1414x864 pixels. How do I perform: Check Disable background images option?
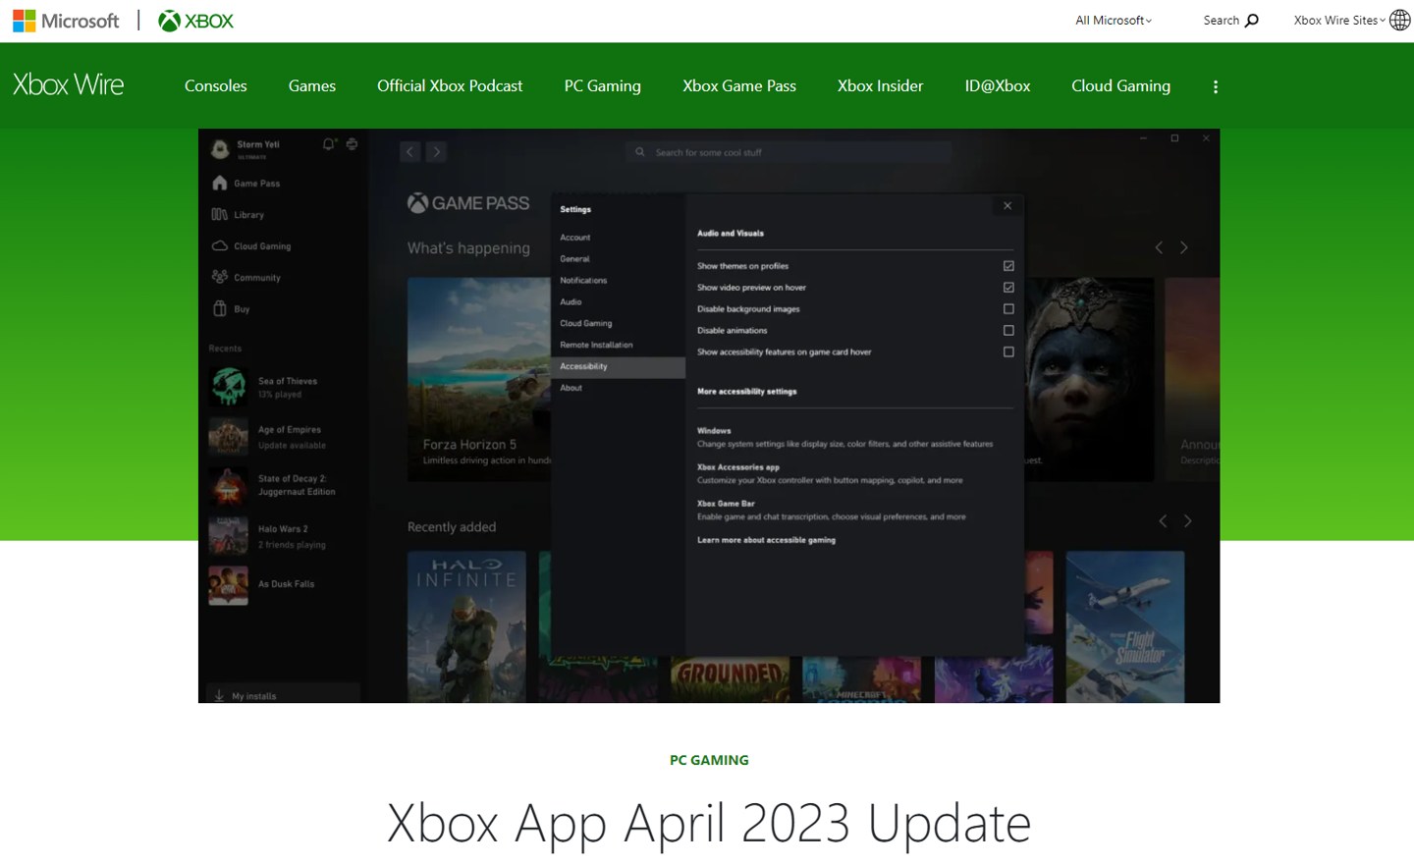point(1008,309)
